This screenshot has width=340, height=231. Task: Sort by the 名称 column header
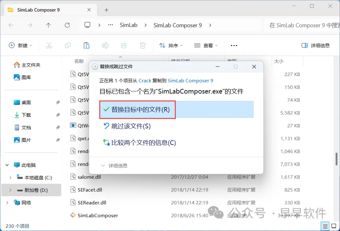click(79, 61)
